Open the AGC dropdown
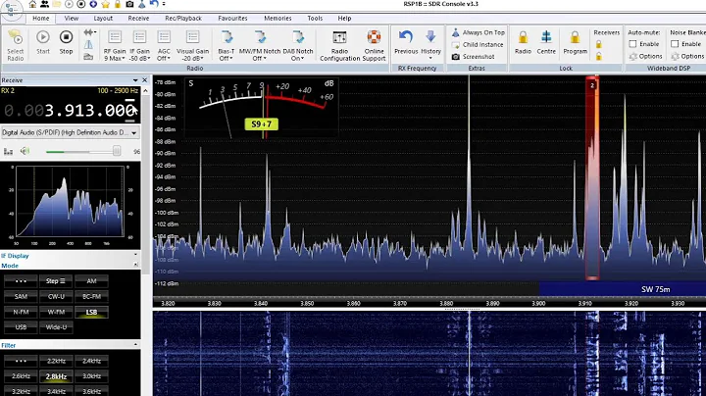 coord(164,45)
